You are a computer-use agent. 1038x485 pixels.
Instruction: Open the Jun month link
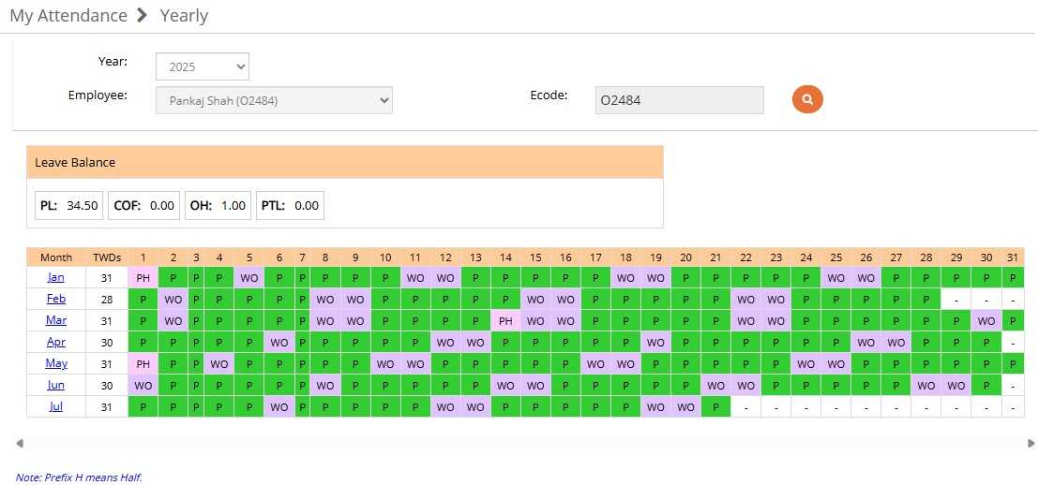(56, 385)
